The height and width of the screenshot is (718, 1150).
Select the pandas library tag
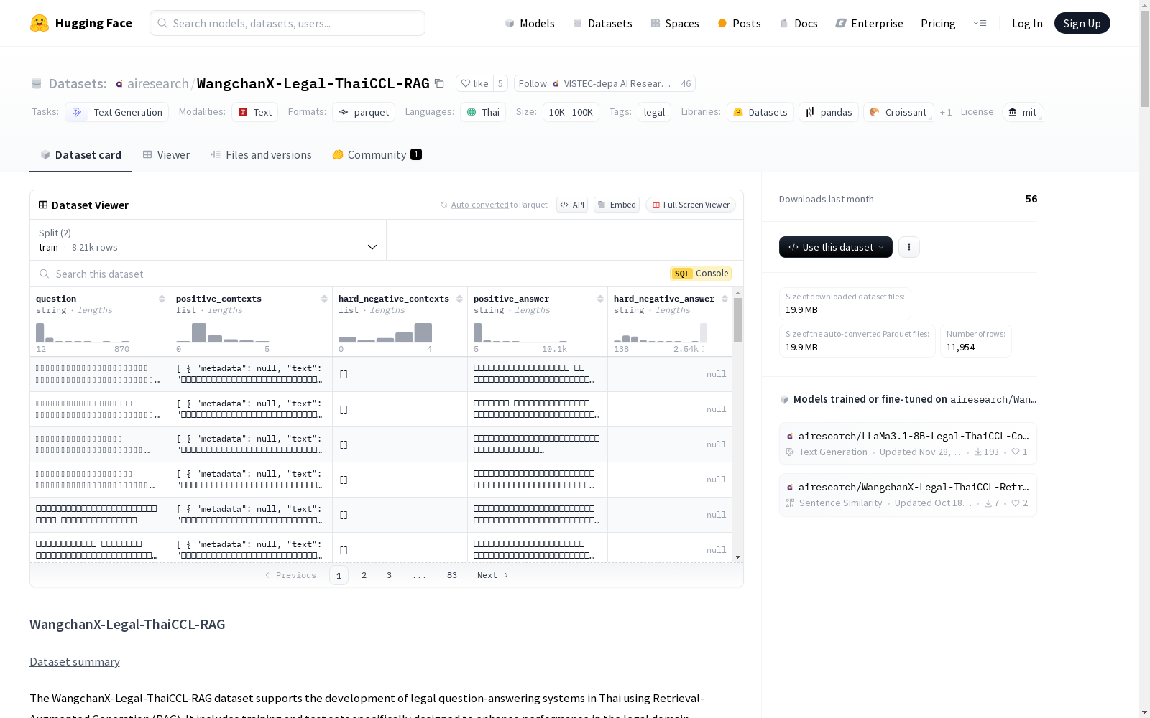[829, 112]
